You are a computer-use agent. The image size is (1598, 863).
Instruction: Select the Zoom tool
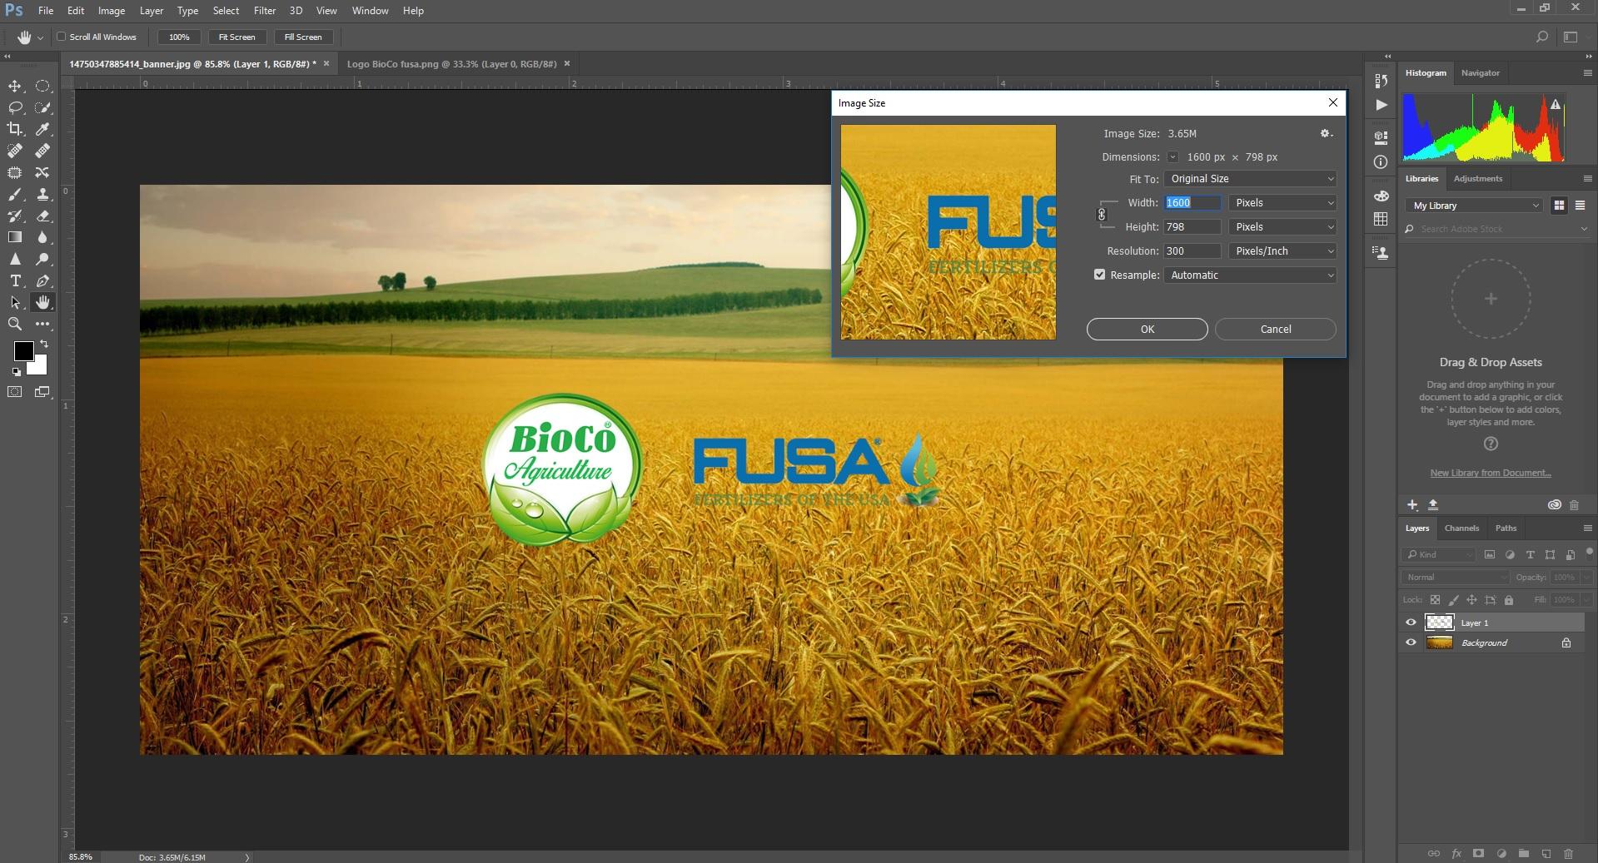15,324
